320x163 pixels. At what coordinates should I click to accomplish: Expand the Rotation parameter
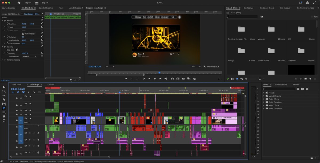coord(5,37)
